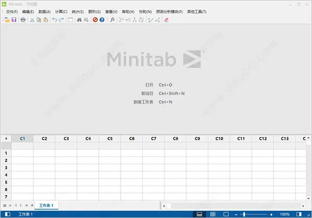Switch to output and worksheet split view
This screenshot has width=312, height=218.
(199, 214)
